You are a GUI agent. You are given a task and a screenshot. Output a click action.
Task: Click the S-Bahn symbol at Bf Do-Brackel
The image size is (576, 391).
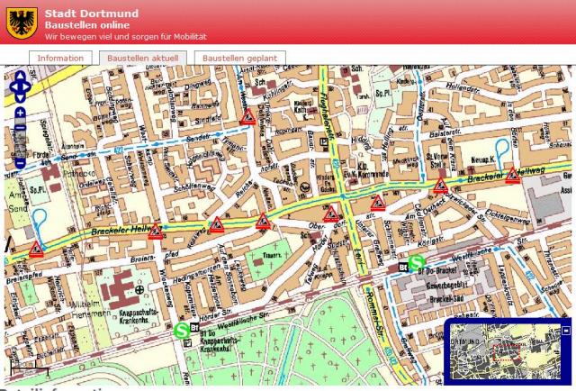click(x=417, y=262)
